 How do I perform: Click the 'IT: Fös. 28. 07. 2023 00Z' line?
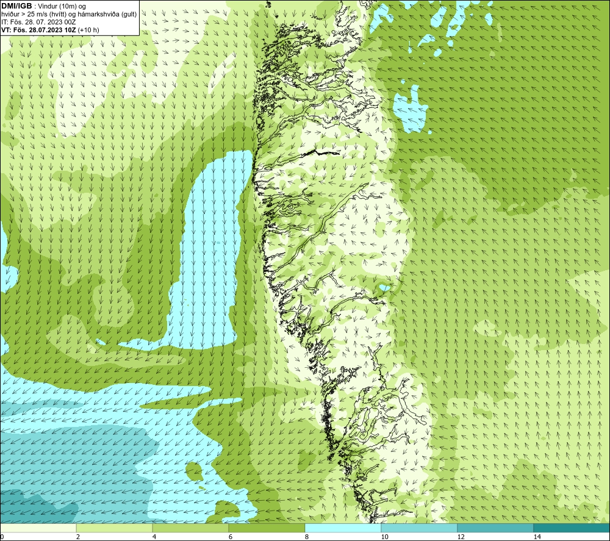point(38,22)
